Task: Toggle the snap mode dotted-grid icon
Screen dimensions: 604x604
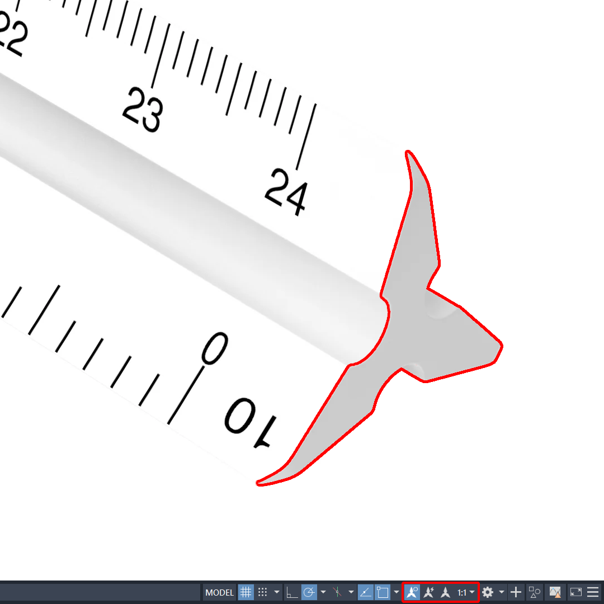Action: click(263, 592)
